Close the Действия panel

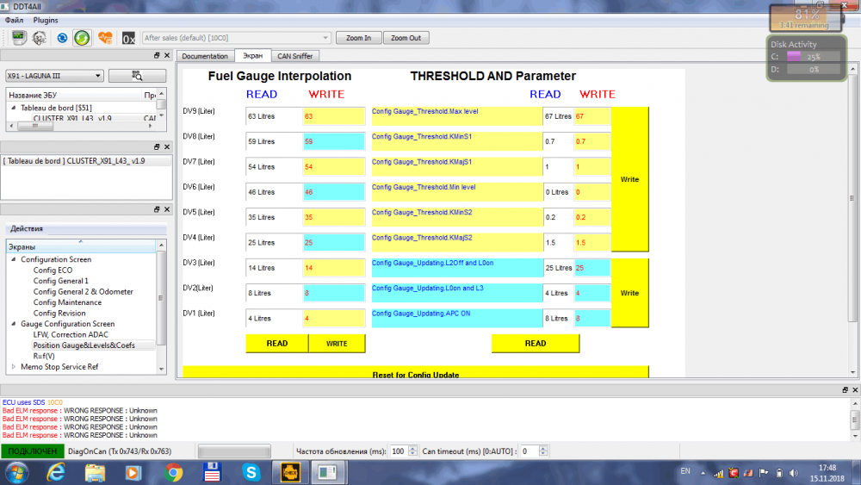(167, 209)
